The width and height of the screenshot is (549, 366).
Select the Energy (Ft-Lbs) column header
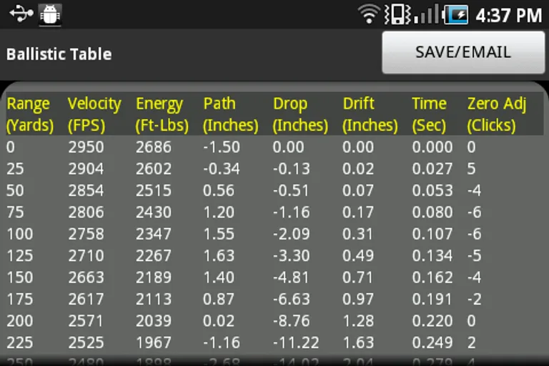(162, 114)
